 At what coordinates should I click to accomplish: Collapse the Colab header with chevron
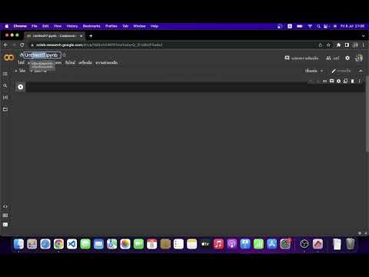tap(361, 71)
